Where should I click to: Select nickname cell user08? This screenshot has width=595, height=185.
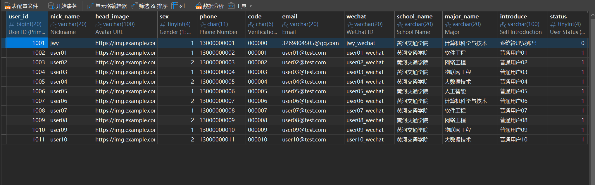point(70,120)
